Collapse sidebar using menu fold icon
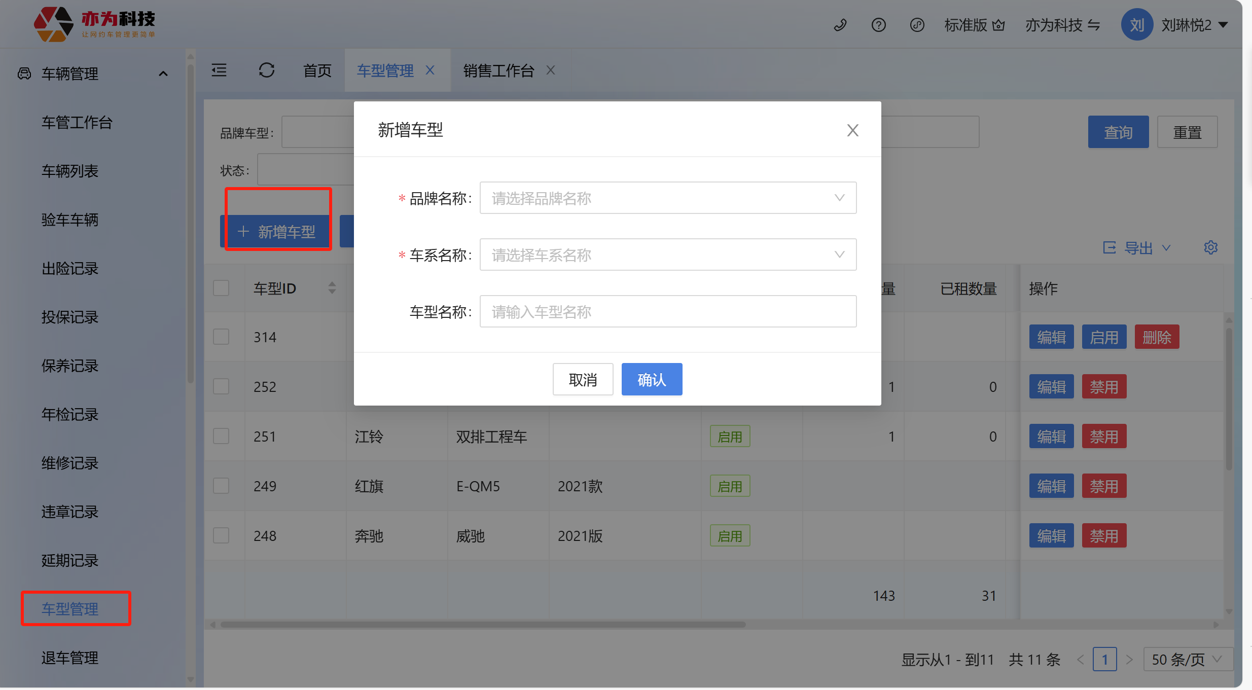The image size is (1252, 690). 219,70
